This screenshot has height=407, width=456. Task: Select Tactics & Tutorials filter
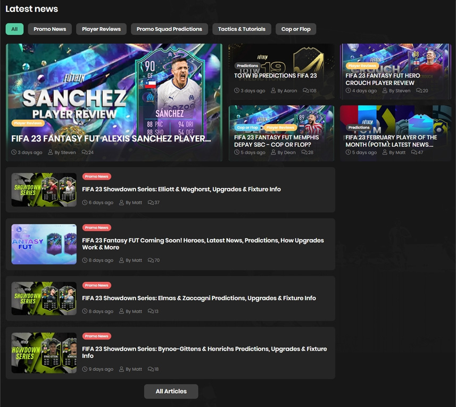click(x=242, y=29)
